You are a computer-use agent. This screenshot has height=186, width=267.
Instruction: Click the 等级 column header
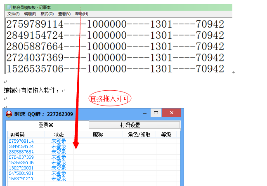[166, 134]
